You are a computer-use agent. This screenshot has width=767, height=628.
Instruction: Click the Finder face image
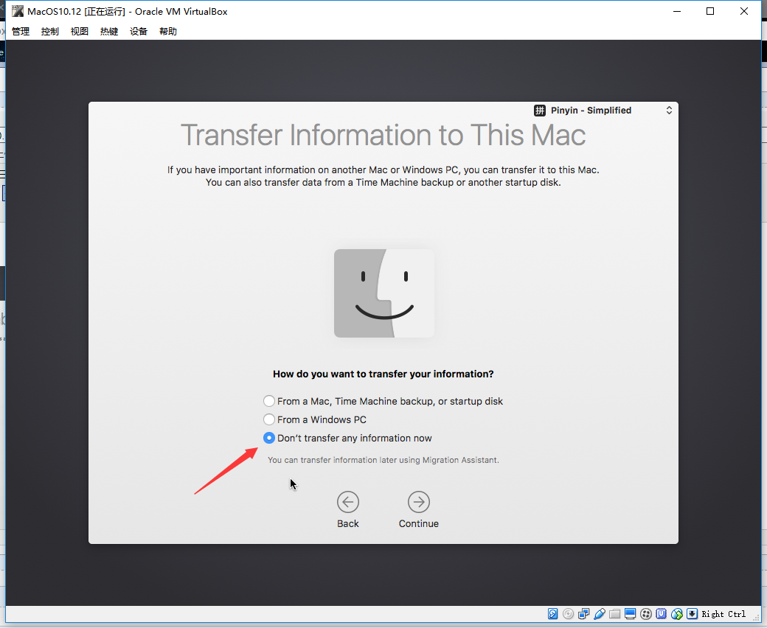(x=384, y=293)
